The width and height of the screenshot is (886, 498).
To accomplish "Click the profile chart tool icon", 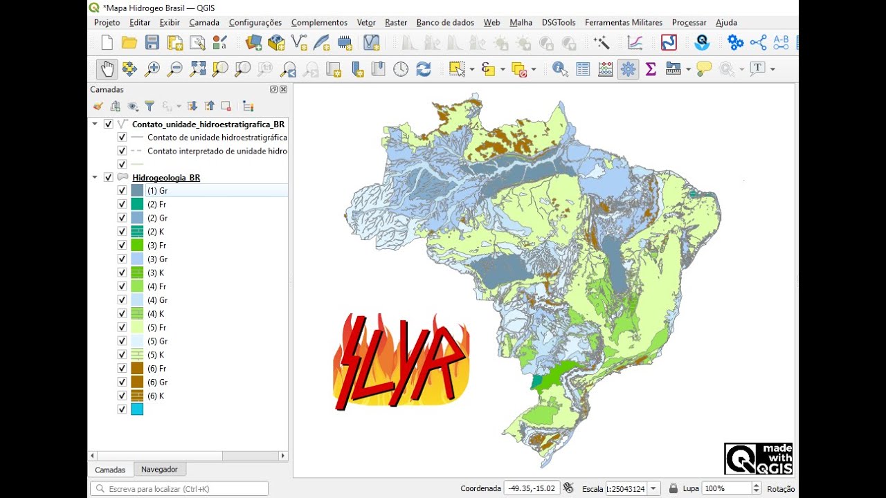I will tap(635, 43).
